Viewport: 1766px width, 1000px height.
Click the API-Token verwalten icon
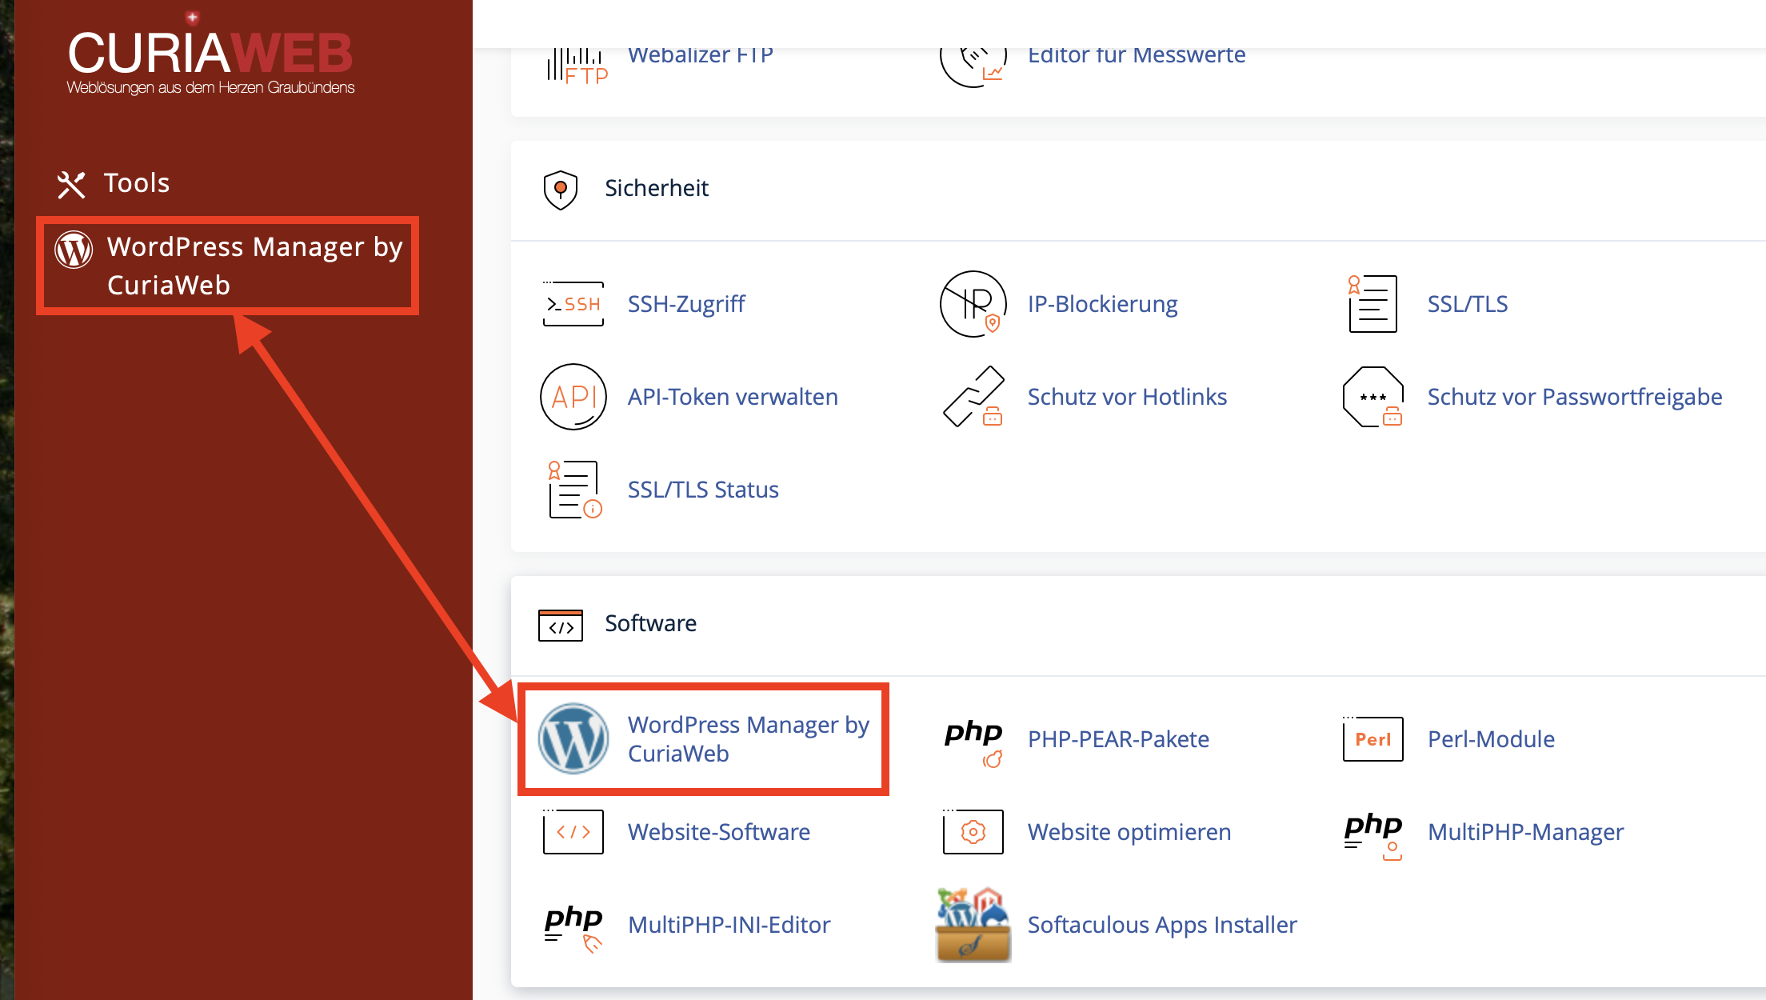[573, 397]
